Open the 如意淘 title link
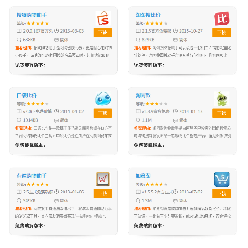The width and height of the screenshot is (248, 248). [x=143, y=176]
